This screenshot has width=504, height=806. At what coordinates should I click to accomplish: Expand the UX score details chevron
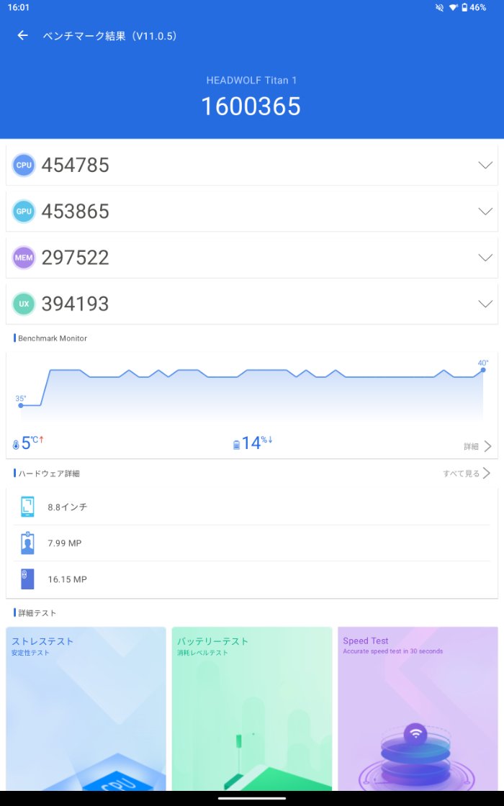point(485,304)
